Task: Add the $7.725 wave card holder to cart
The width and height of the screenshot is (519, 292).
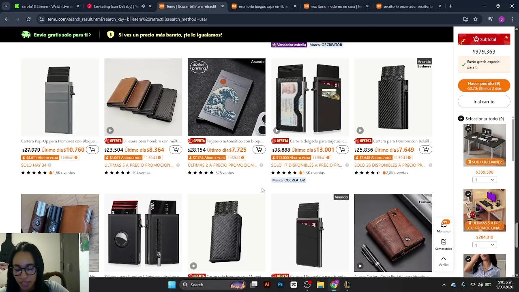Action: (259, 150)
